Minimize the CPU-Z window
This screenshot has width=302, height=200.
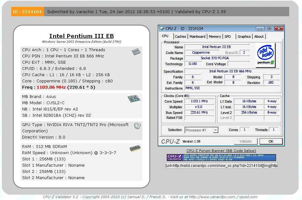[x=260, y=29]
